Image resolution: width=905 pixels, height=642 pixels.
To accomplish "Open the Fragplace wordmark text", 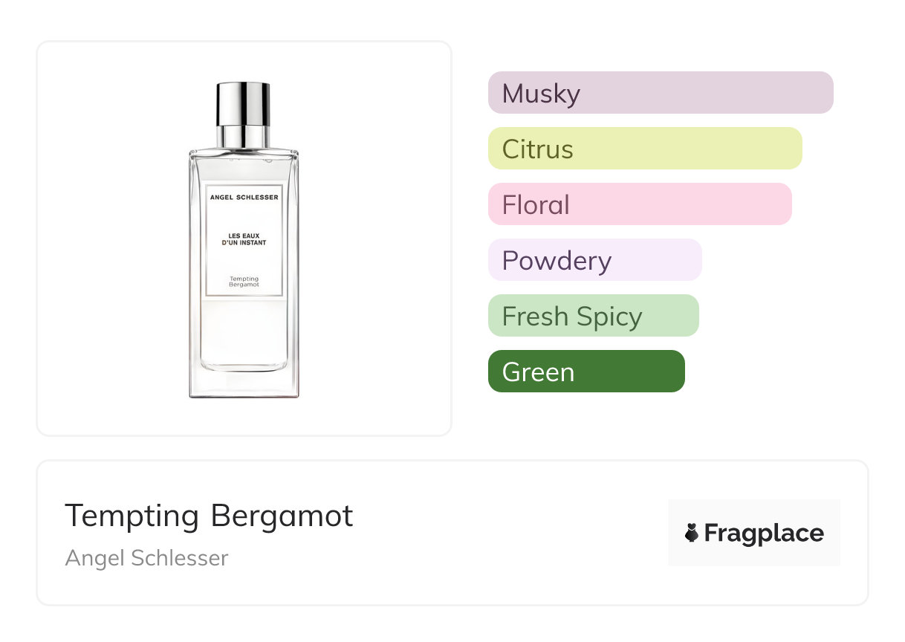I will [764, 534].
